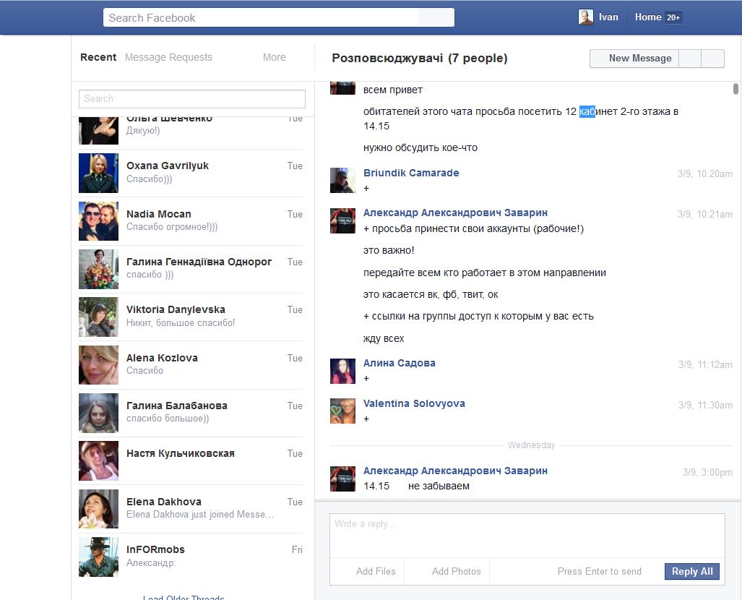Click Valentina Solovyova's avatar in the chat

point(342,411)
